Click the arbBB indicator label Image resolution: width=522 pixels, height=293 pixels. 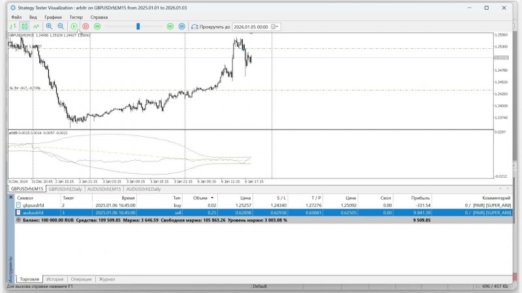point(38,133)
